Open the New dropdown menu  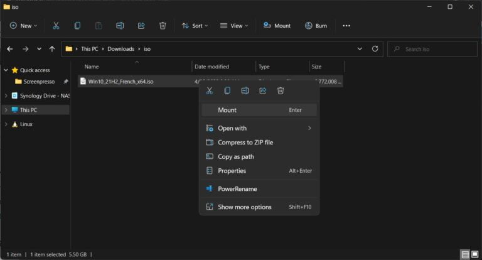point(23,26)
